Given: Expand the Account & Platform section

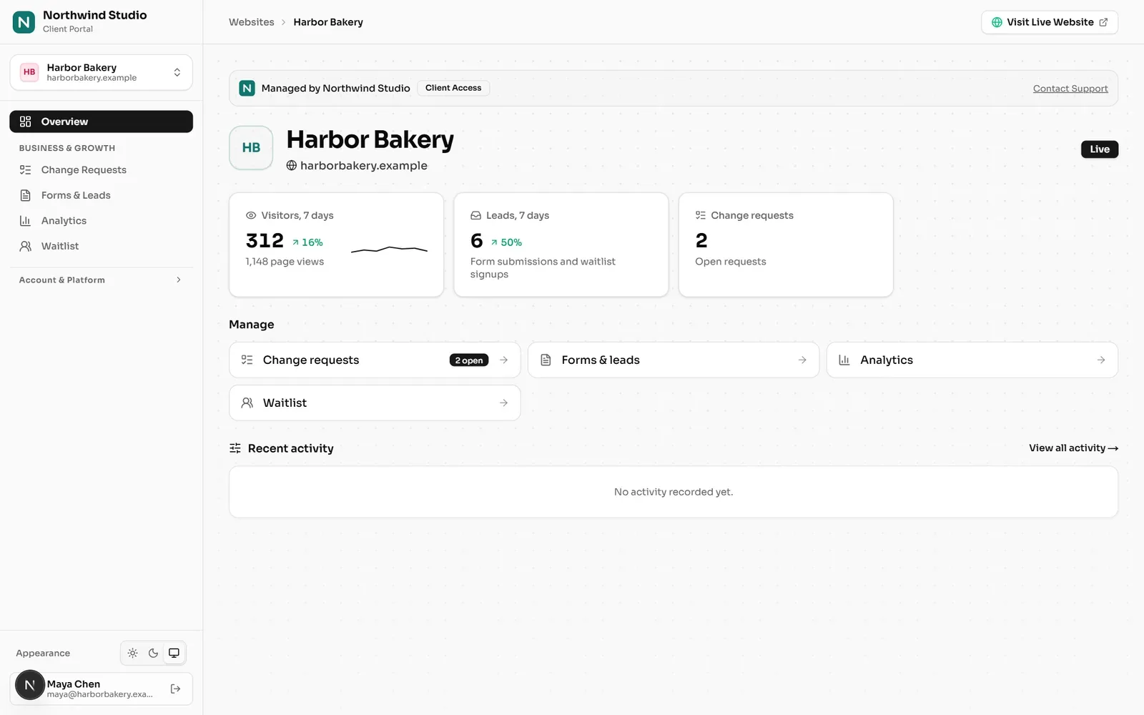Looking at the screenshot, I should click(x=101, y=280).
